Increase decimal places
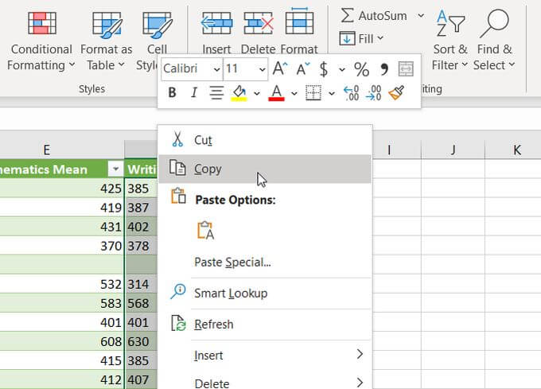 point(351,93)
